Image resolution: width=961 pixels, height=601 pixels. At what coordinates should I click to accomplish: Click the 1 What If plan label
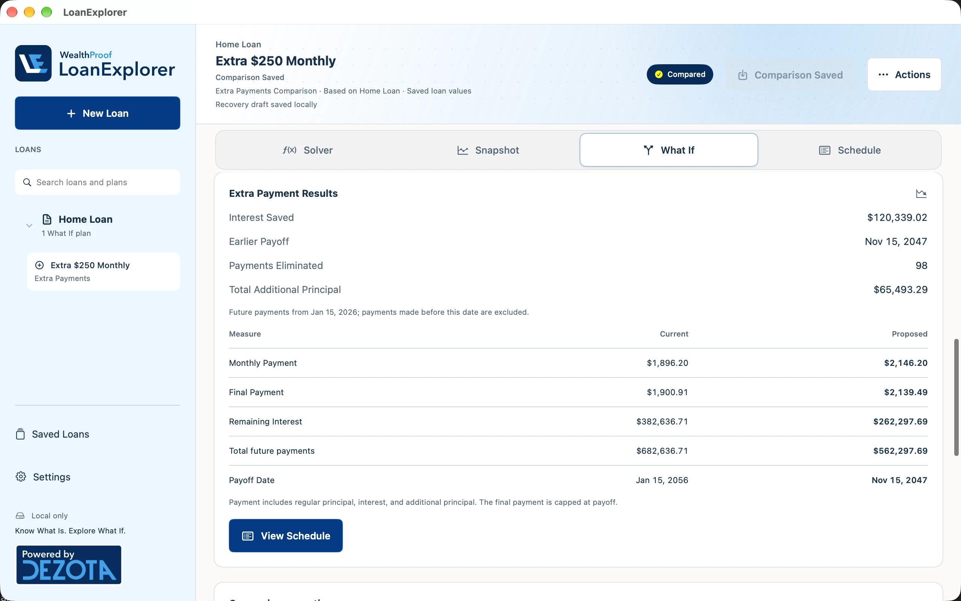click(x=66, y=233)
